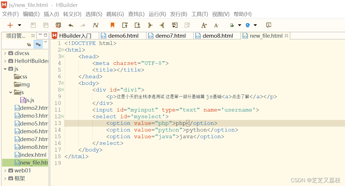
Task: Open the 转义(O) menu
Action: tap(72, 14)
